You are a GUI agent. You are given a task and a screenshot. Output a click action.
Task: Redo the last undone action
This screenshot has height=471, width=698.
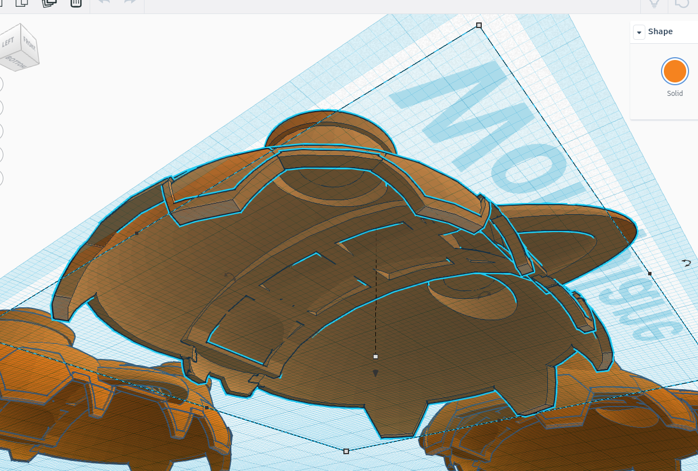(x=130, y=3)
